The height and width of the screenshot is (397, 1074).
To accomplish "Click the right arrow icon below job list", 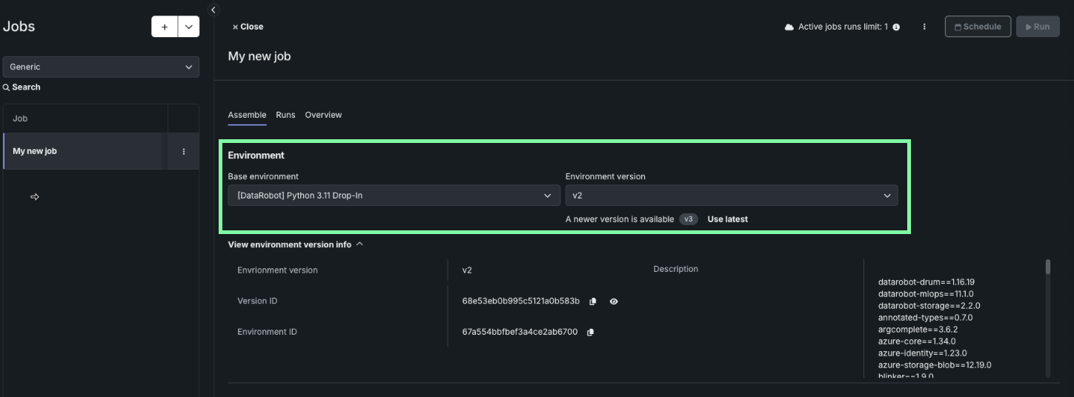I will click(x=34, y=197).
